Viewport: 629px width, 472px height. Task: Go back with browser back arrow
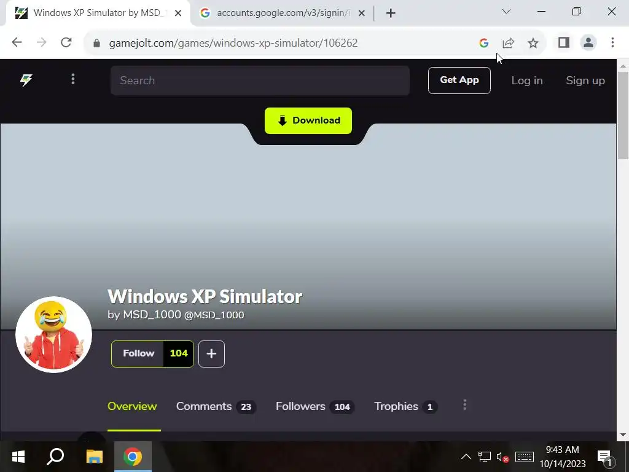click(x=17, y=42)
